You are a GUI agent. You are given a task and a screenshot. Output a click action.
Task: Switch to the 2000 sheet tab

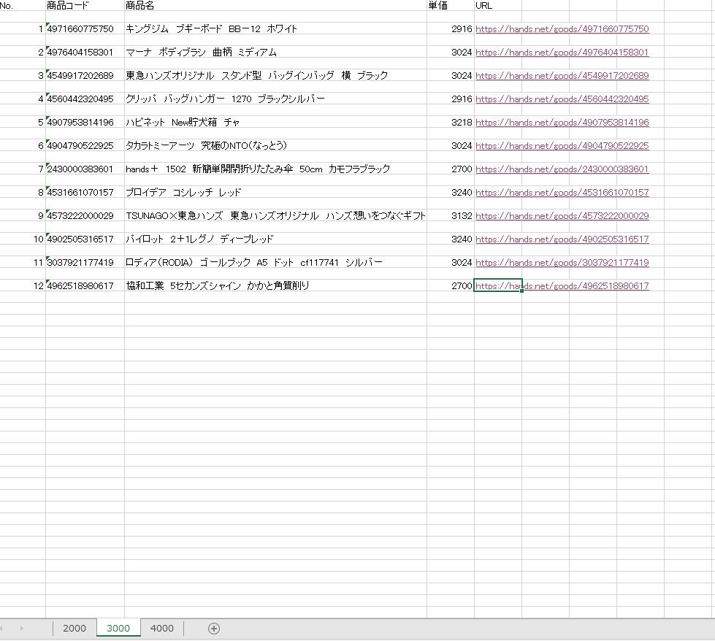[x=74, y=629]
